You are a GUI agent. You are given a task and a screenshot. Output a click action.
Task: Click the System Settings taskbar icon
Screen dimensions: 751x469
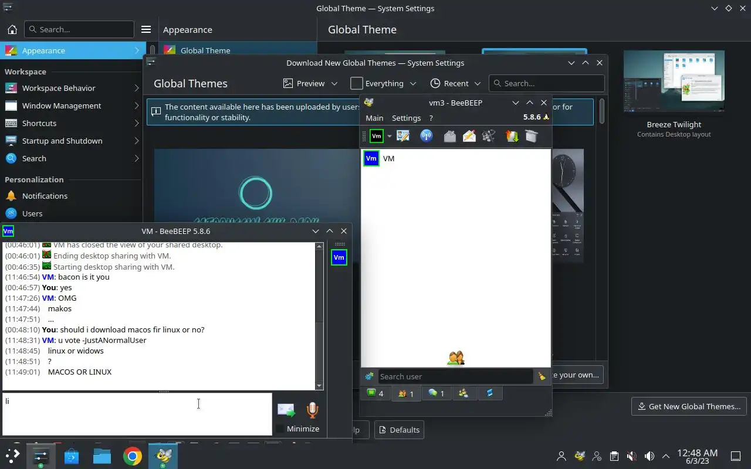[x=40, y=456]
